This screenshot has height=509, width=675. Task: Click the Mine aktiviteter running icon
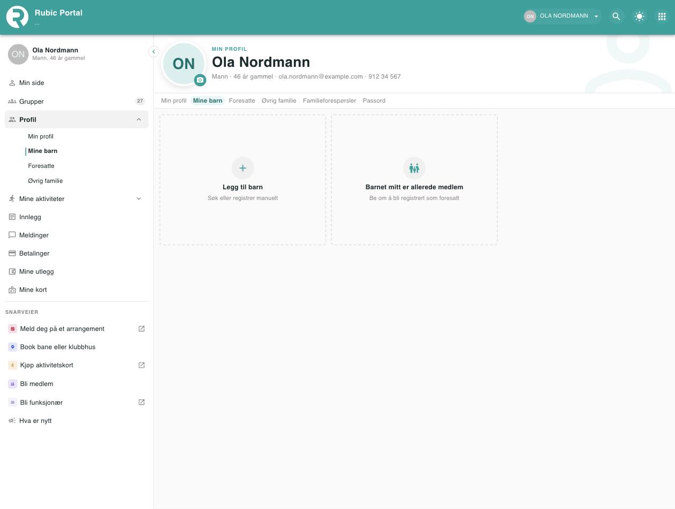coord(12,198)
